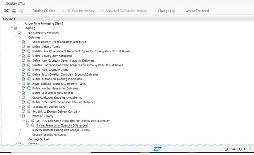254x155 pixels.
Task: Collapse the Shipping tree node
Action: [x=12, y=28]
